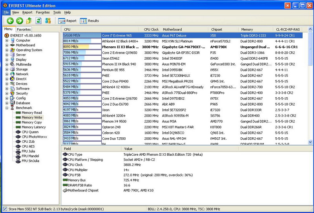Select the Memory Copy benchmark
Image resolution: width=314 pixels, height=213 pixels.
coord(32,122)
